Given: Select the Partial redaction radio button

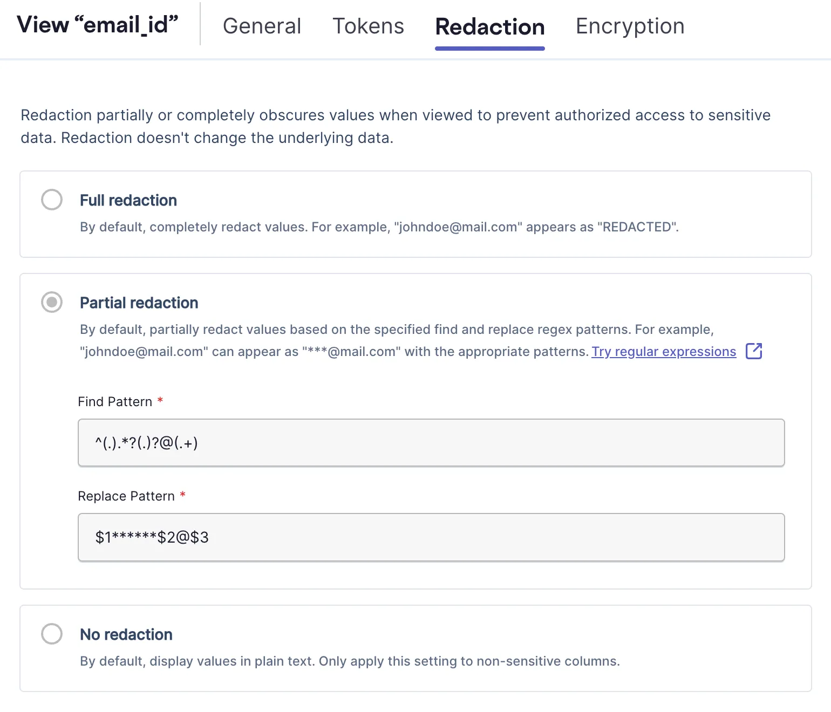Looking at the screenshot, I should 52,302.
